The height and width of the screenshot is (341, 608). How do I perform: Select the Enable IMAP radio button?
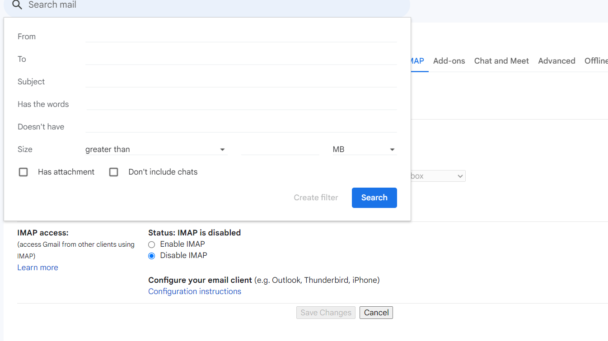tap(152, 244)
